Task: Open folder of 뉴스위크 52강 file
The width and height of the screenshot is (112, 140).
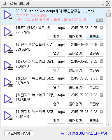Action: coord(75,121)
